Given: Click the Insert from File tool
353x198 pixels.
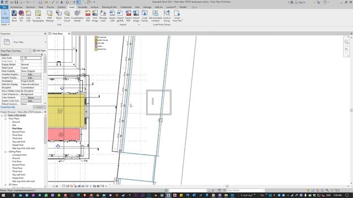Looking at the screenshot, I should pyautogui.click(x=177, y=16).
